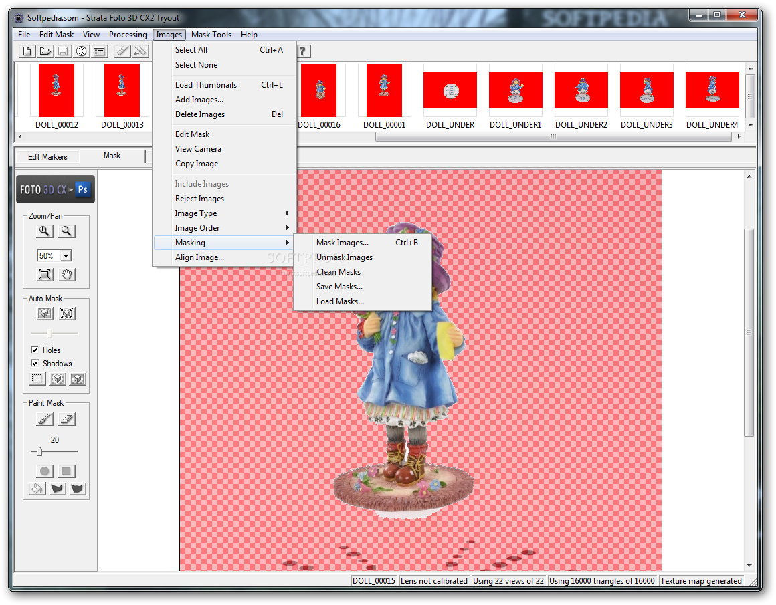
Task: Switch to the Edit Markers tab
Action: pyautogui.click(x=47, y=157)
